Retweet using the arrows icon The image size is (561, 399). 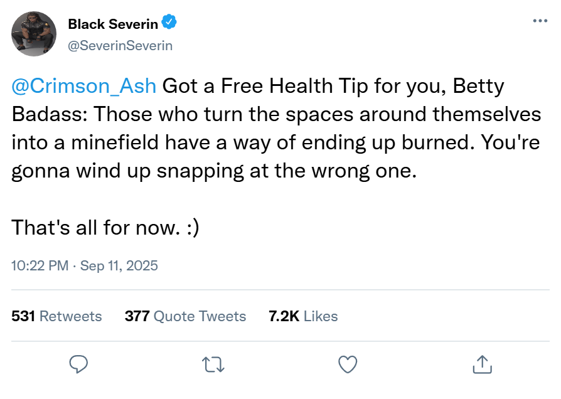click(x=213, y=364)
